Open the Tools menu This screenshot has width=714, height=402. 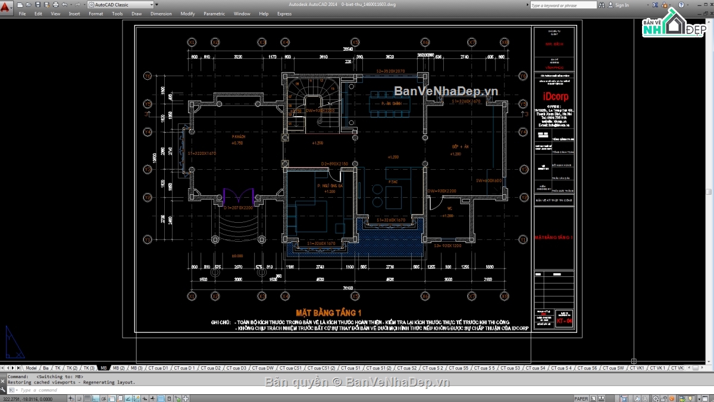[x=117, y=14]
